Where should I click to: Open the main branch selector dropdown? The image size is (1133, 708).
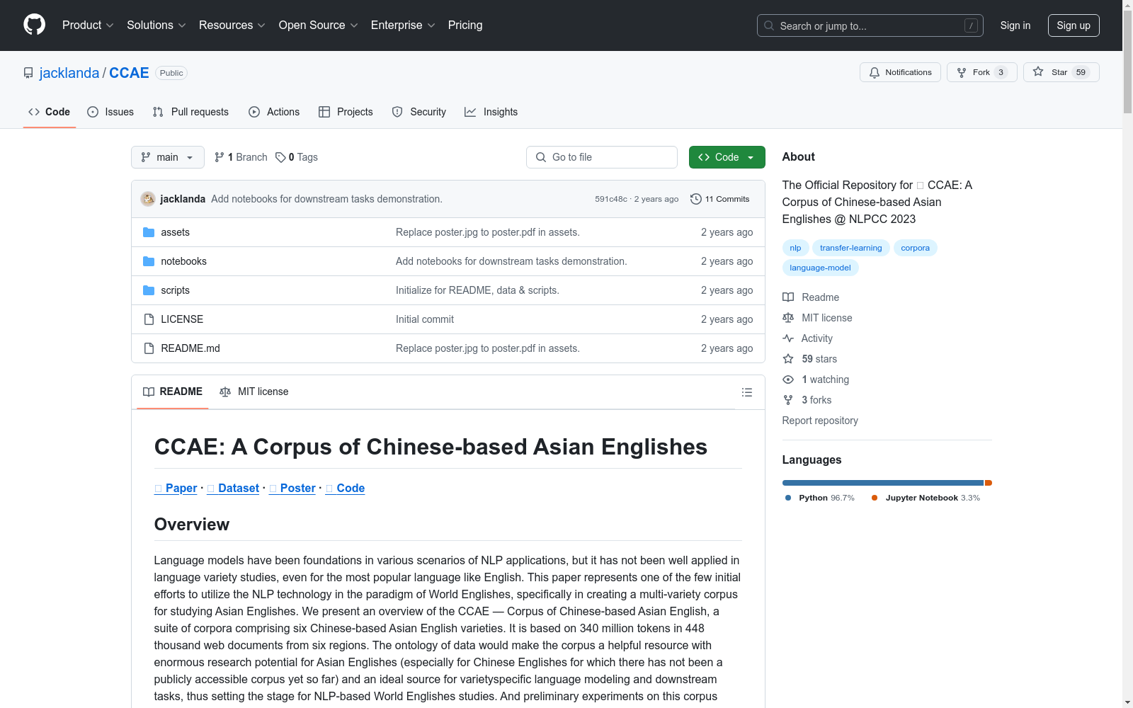(x=168, y=157)
